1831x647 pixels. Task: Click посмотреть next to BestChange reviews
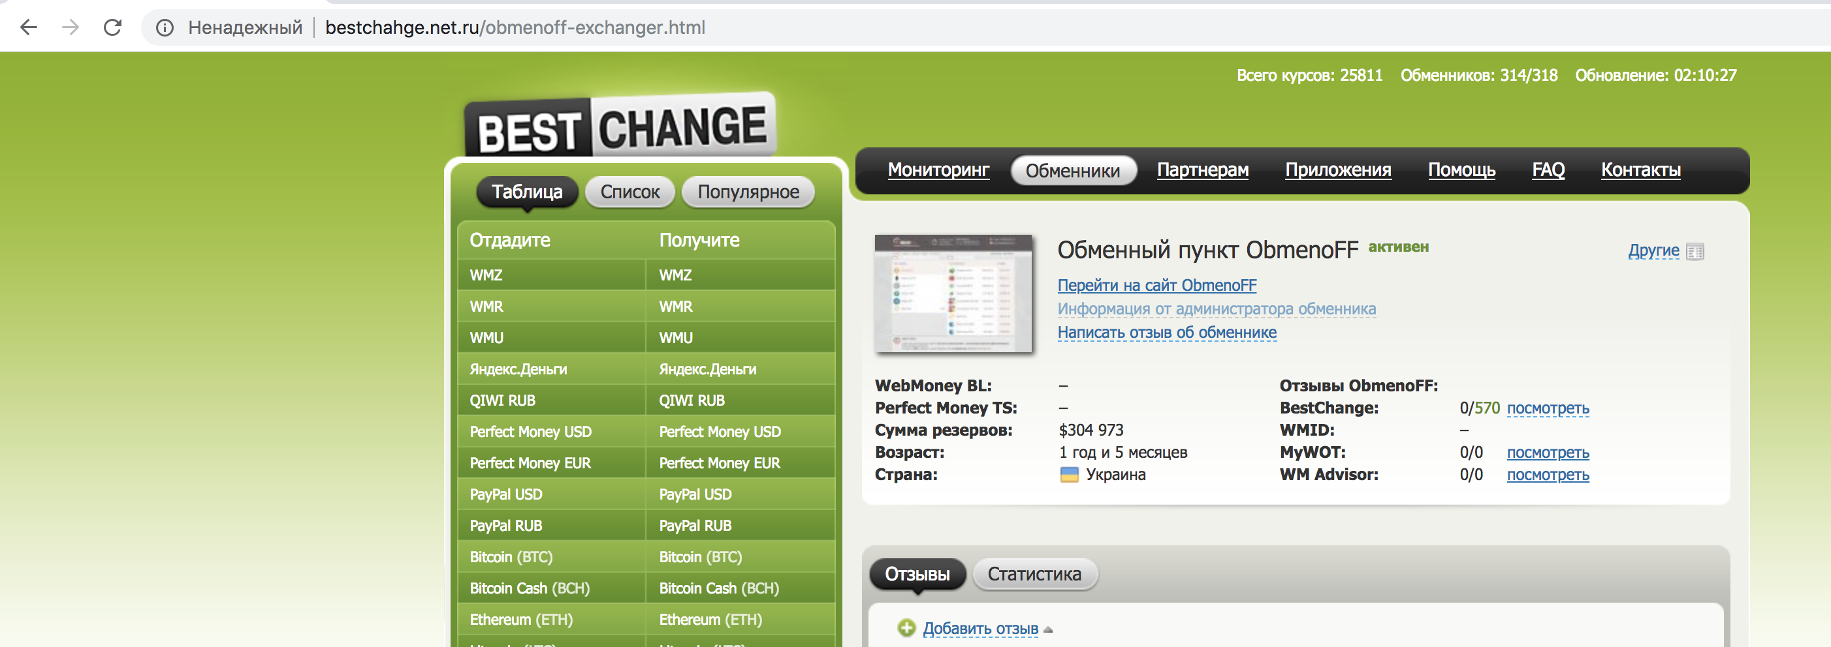point(1548,408)
